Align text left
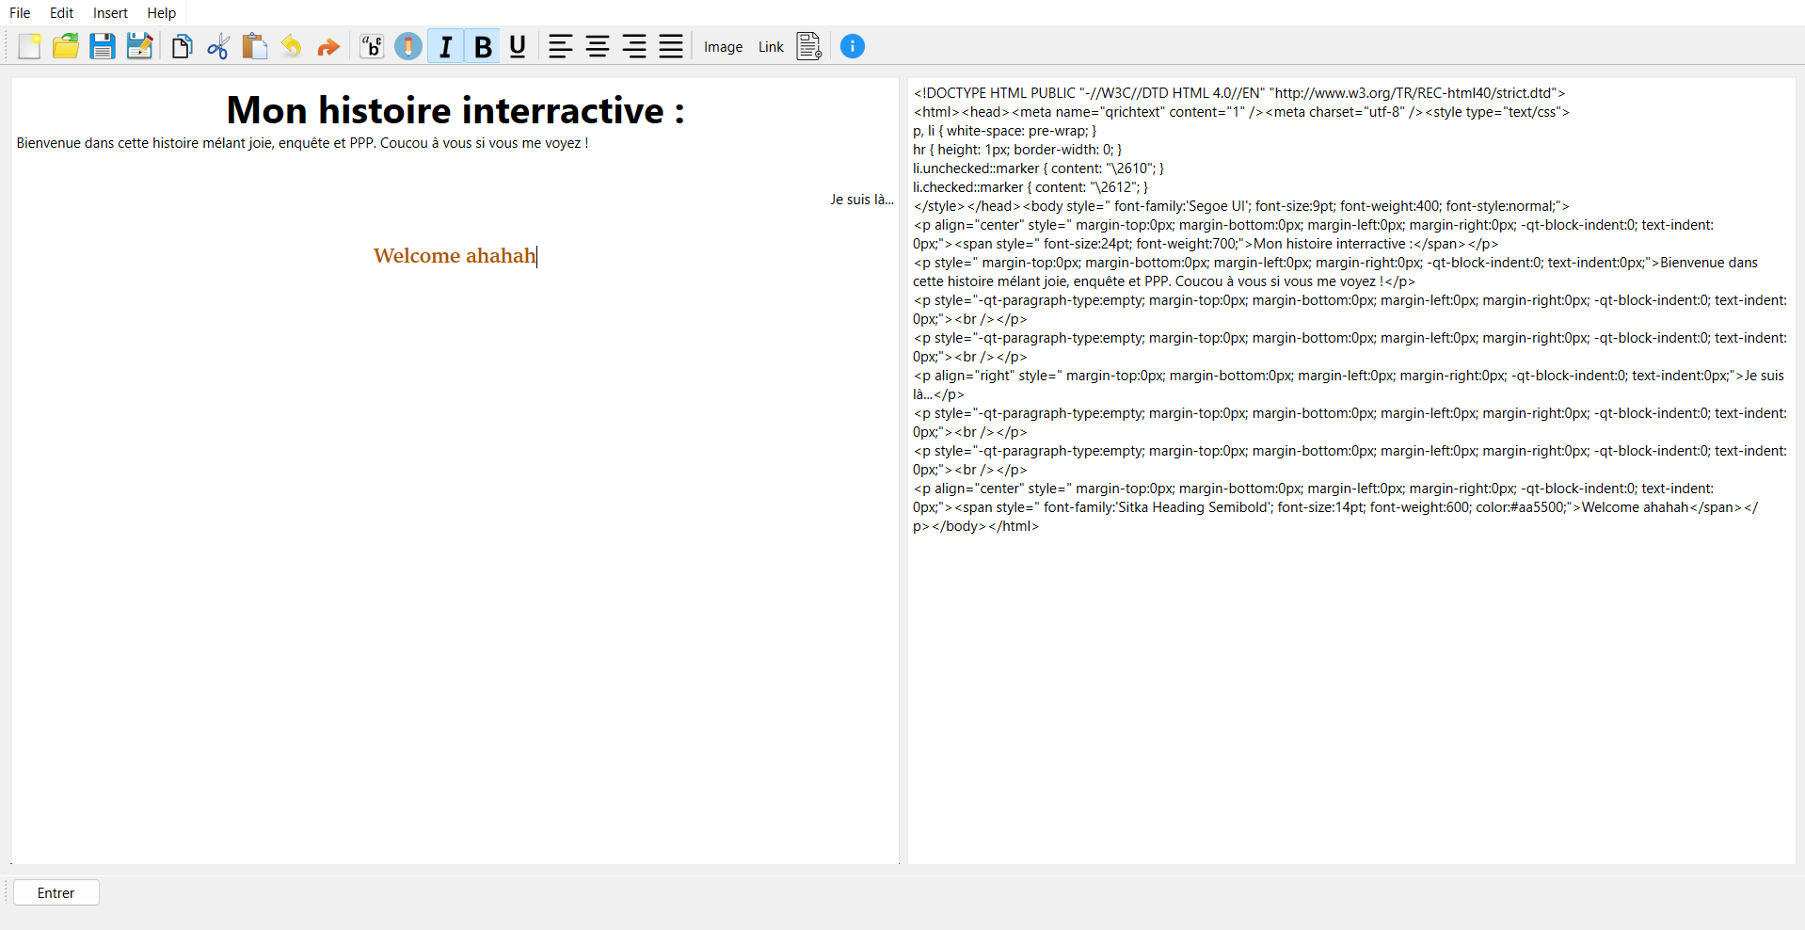The width and height of the screenshot is (1805, 930). [561, 46]
